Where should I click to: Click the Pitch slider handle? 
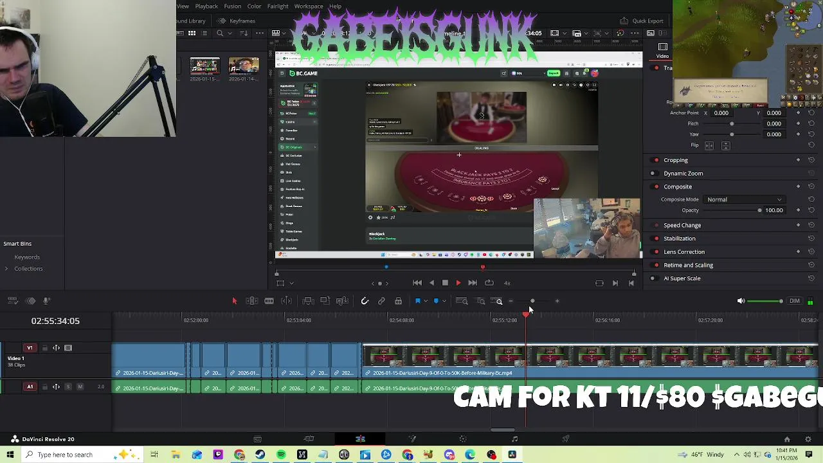pos(732,123)
